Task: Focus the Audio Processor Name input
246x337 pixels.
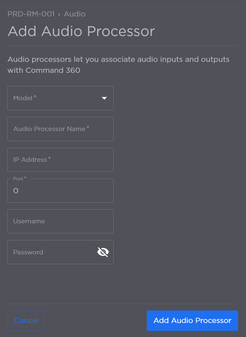Action: [x=60, y=129]
